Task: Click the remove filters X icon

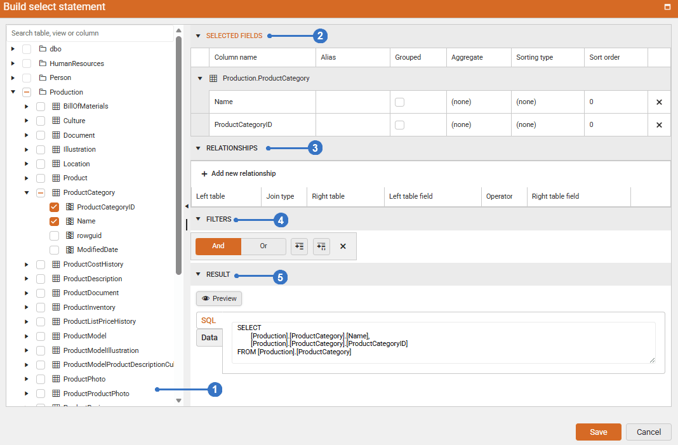Action: coord(343,246)
